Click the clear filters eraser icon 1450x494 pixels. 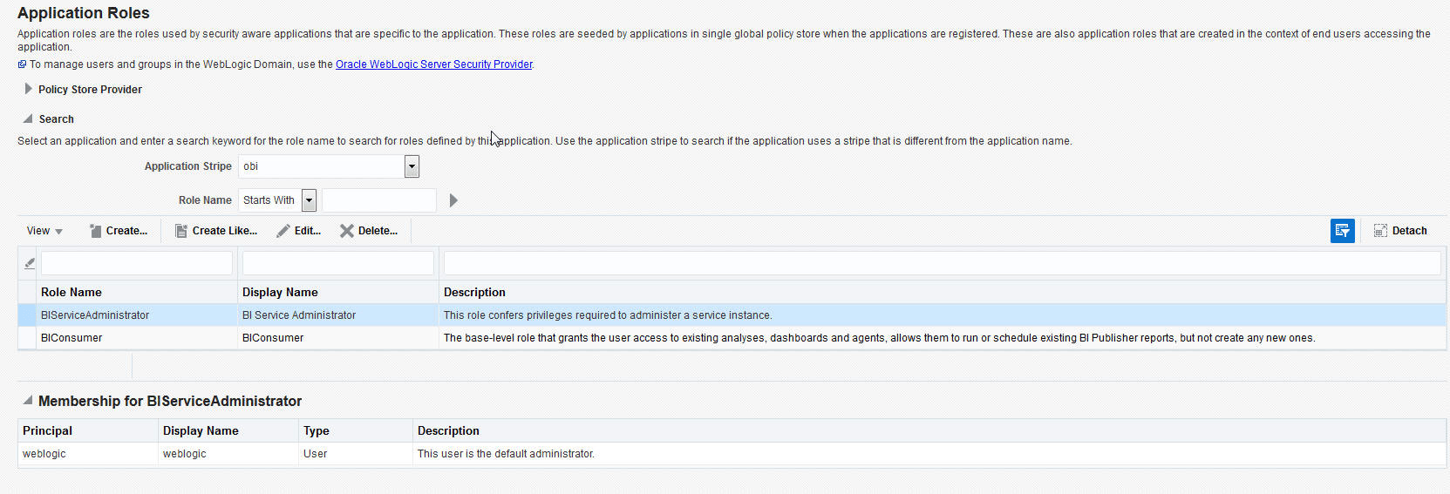pos(30,263)
